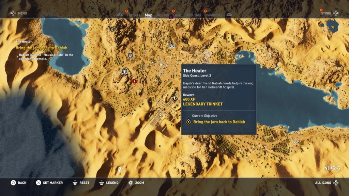Click the notification badge above Inventory
This screenshot has height=196, width=349.
point(206,11)
